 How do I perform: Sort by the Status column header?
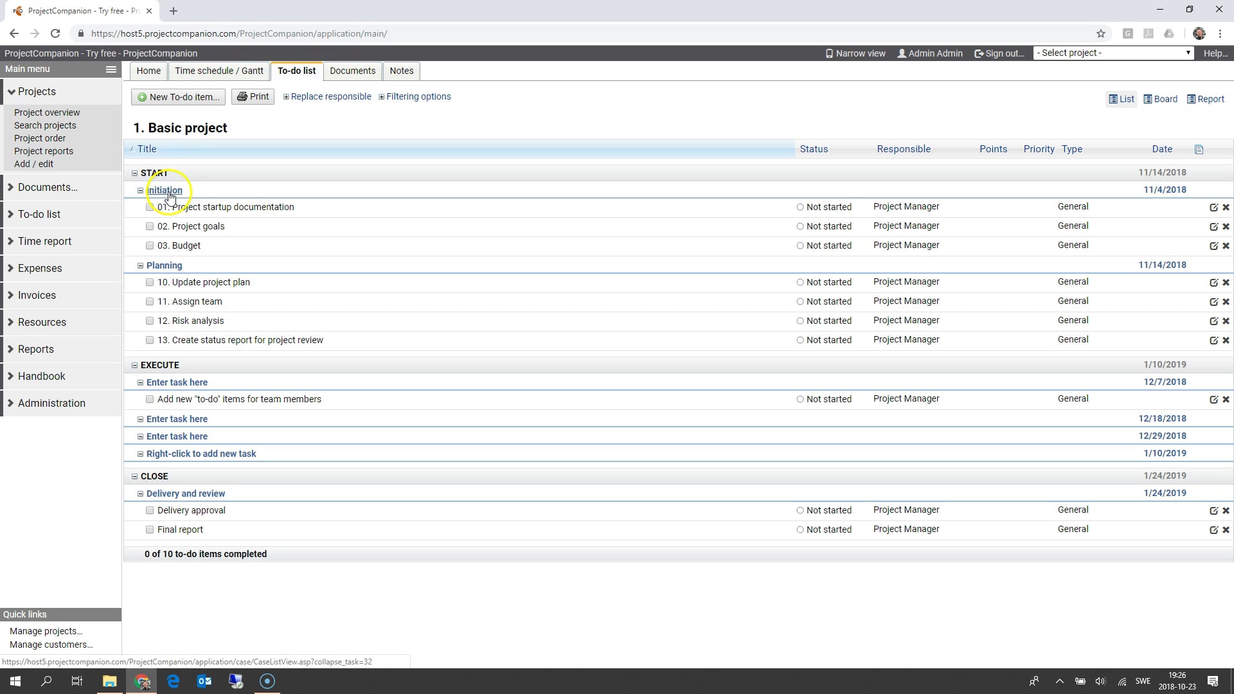814,149
